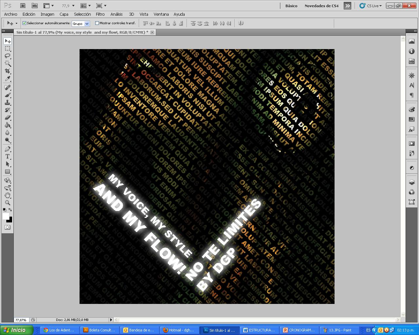Open the Styles fx panel icon

tap(411, 130)
